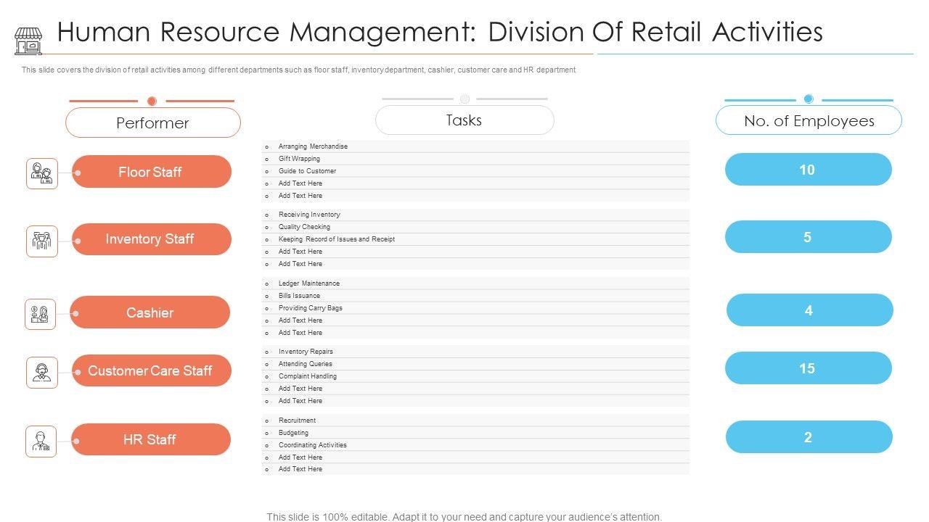Viewport: 929px width, 522px height.
Task: Click the blue pill showing 15
Action: coord(808,368)
